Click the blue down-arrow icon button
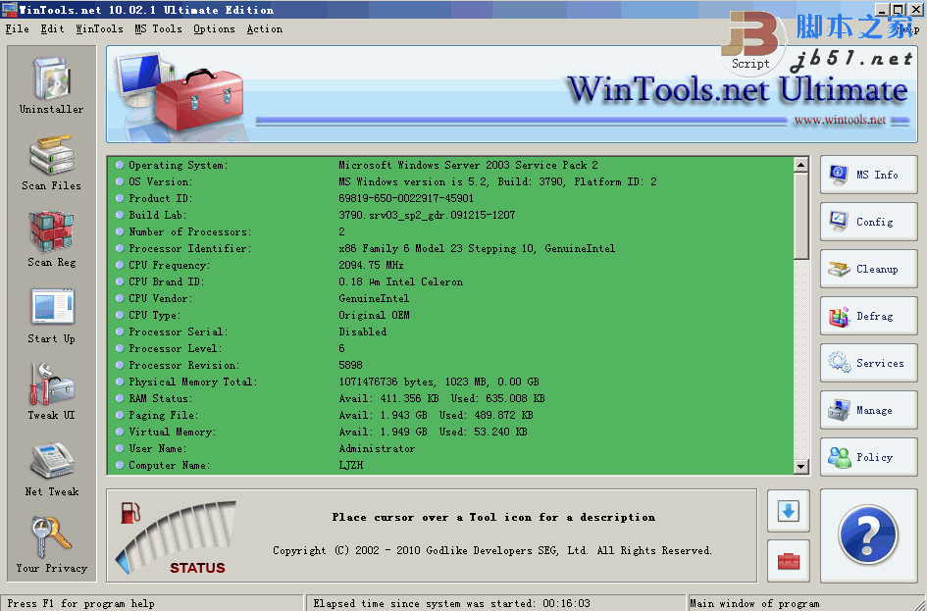This screenshot has height=611, width=927. [788, 511]
